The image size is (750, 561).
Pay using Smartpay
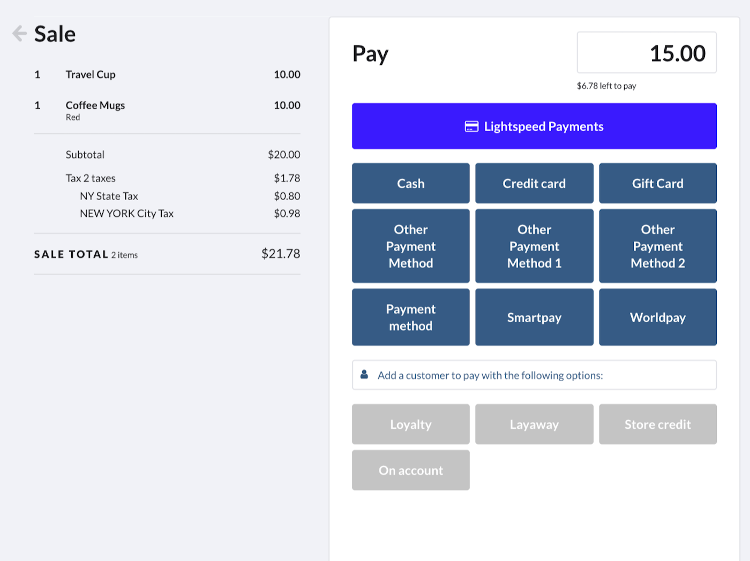(x=534, y=317)
